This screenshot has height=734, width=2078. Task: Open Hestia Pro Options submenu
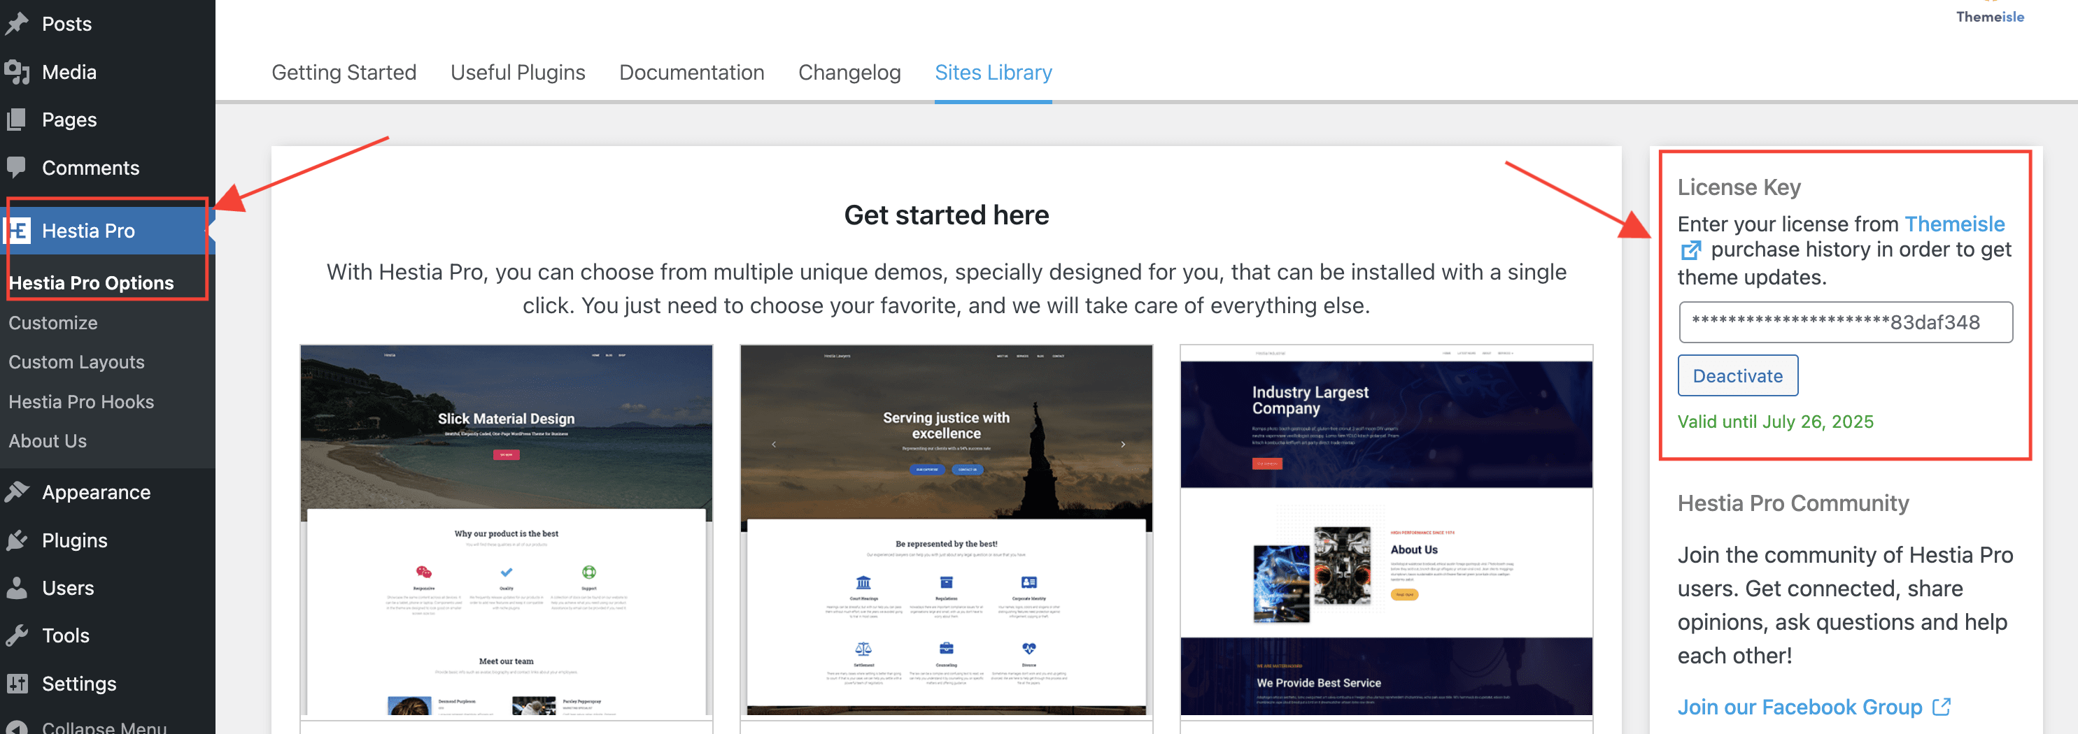(91, 283)
